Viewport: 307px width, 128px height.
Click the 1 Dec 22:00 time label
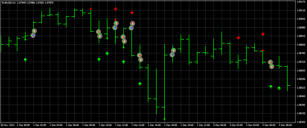203,125
